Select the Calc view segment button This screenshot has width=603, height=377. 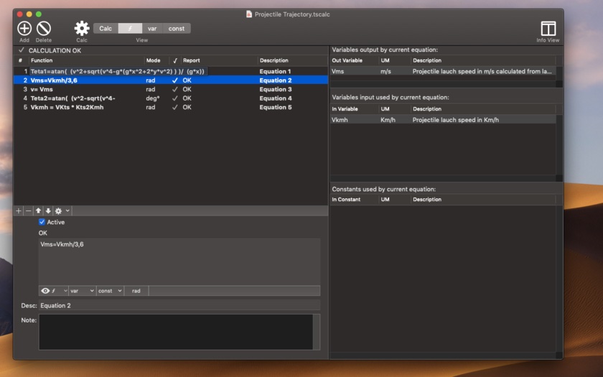pyautogui.click(x=106, y=29)
